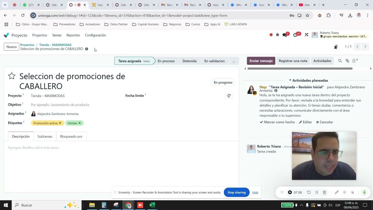
Task: Switch to the Subtareas tab
Action: [x=45, y=136]
